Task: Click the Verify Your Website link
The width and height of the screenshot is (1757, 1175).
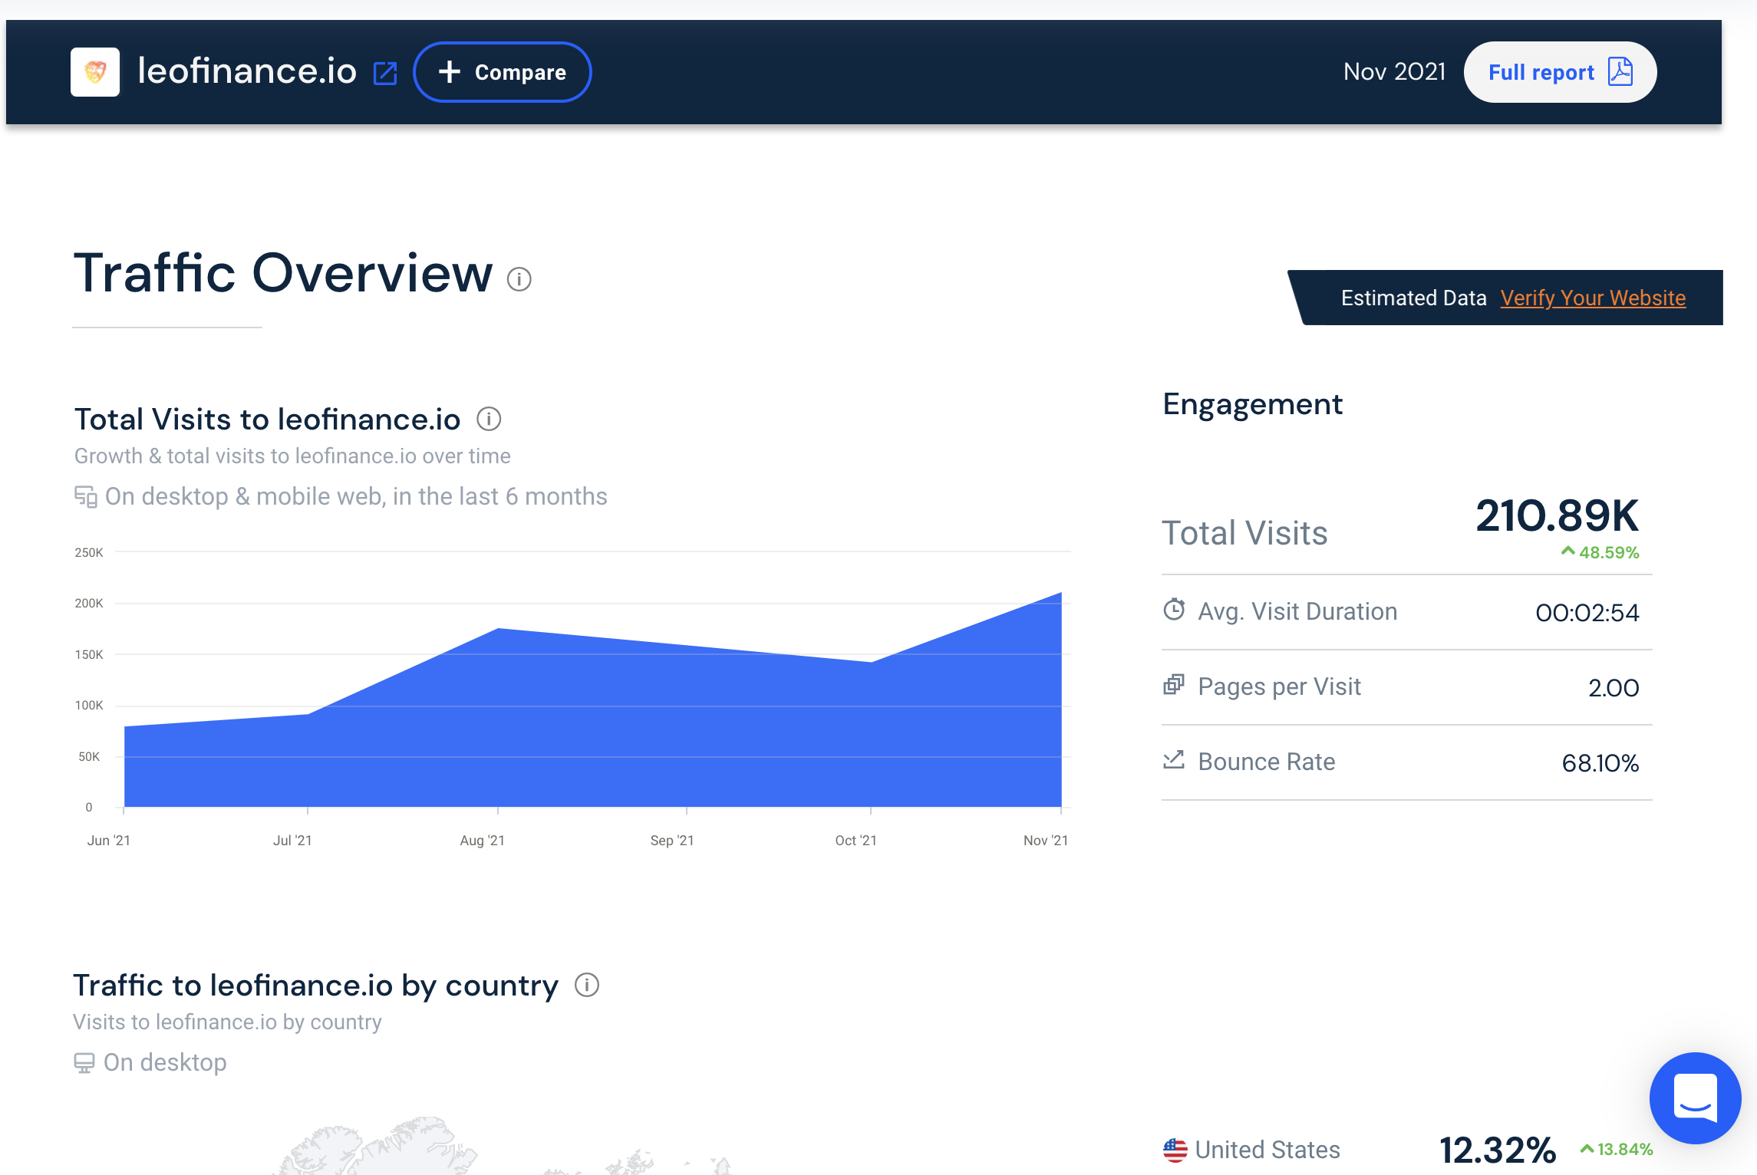Action: pos(1593,298)
